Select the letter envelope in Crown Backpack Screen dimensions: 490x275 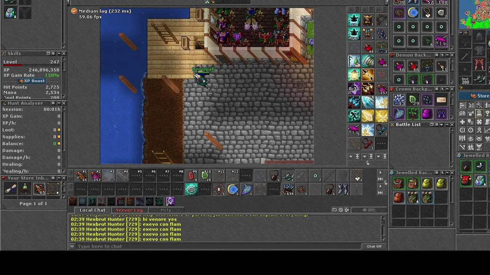(x=441, y=100)
